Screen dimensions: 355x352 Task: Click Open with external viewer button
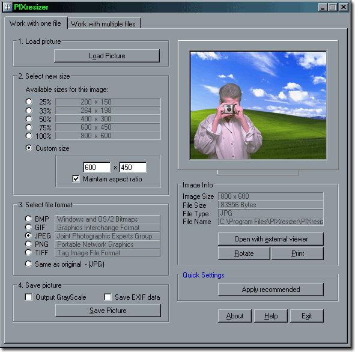[x=271, y=239]
